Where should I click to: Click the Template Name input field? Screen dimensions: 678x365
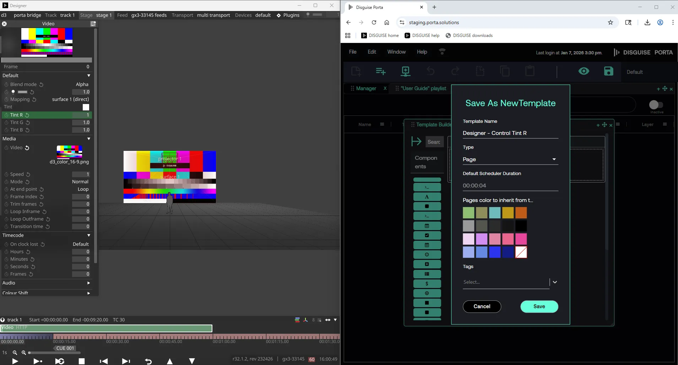[x=510, y=133]
